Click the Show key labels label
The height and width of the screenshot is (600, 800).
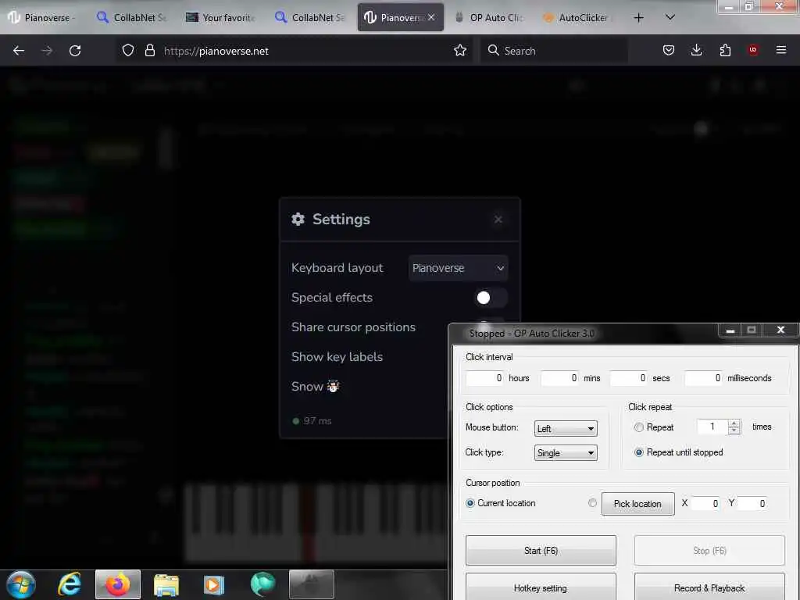pyautogui.click(x=337, y=356)
